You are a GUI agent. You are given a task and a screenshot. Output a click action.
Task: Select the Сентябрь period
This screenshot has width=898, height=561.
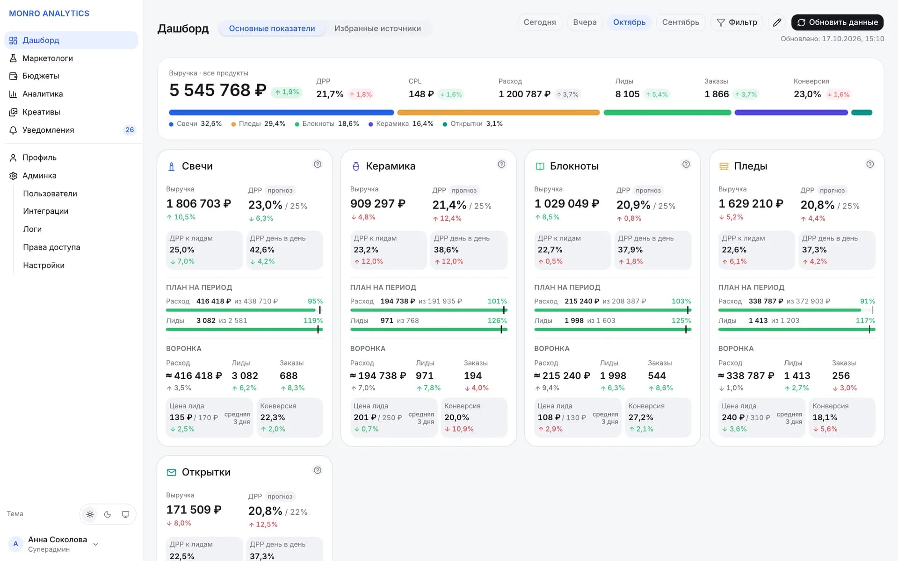(x=681, y=22)
